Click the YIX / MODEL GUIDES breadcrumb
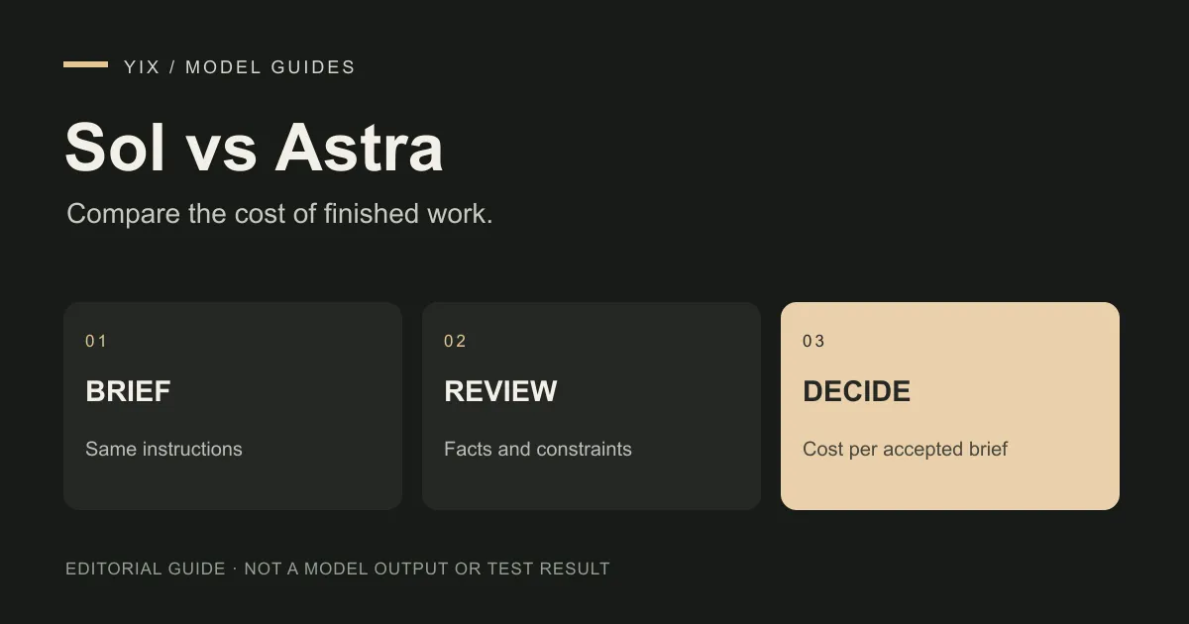The image size is (1189, 624). (240, 67)
